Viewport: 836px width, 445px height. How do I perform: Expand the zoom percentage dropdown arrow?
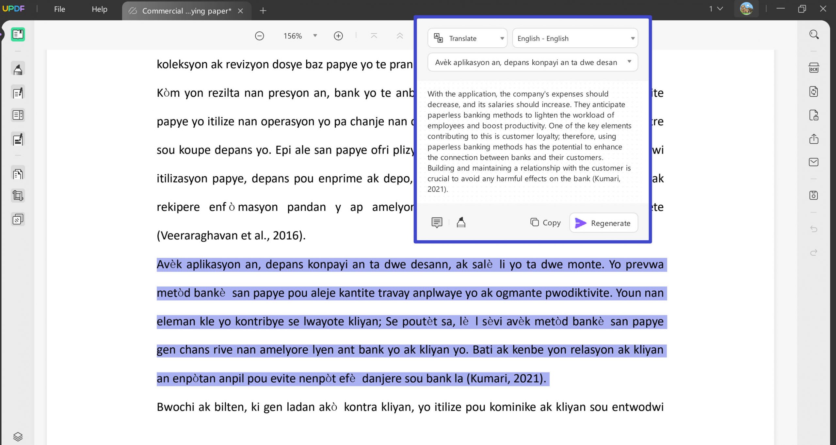pyautogui.click(x=315, y=36)
